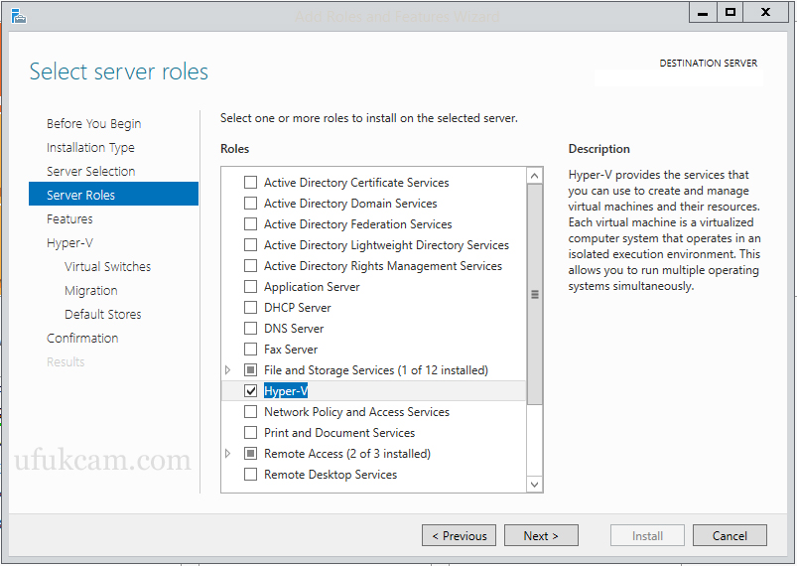Click the roles list scroll up arrow
The width and height of the screenshot is (797, 566).
534,176
